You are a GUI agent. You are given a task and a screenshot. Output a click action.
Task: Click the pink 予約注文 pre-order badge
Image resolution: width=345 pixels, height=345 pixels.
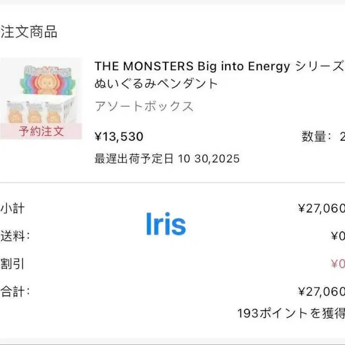pos(41,131)
